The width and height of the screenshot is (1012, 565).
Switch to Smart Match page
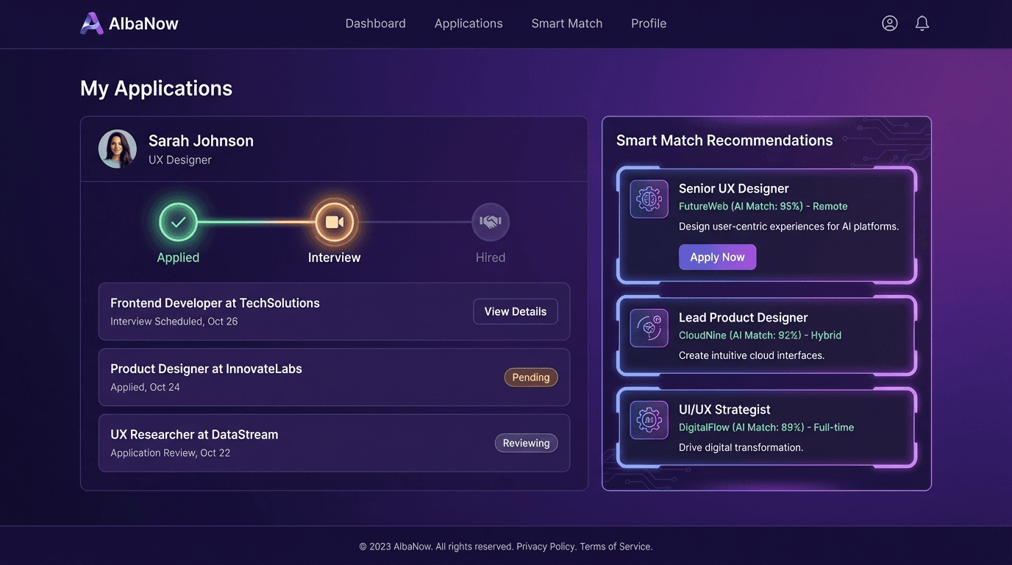pyautogui.click(x=566, y=24)
